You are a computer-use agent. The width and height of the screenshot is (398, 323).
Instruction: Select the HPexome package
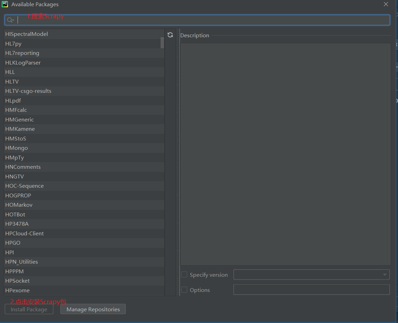[84, 290]
